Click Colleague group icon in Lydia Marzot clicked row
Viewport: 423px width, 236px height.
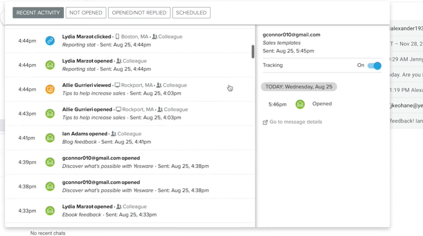tap(154, 37)
